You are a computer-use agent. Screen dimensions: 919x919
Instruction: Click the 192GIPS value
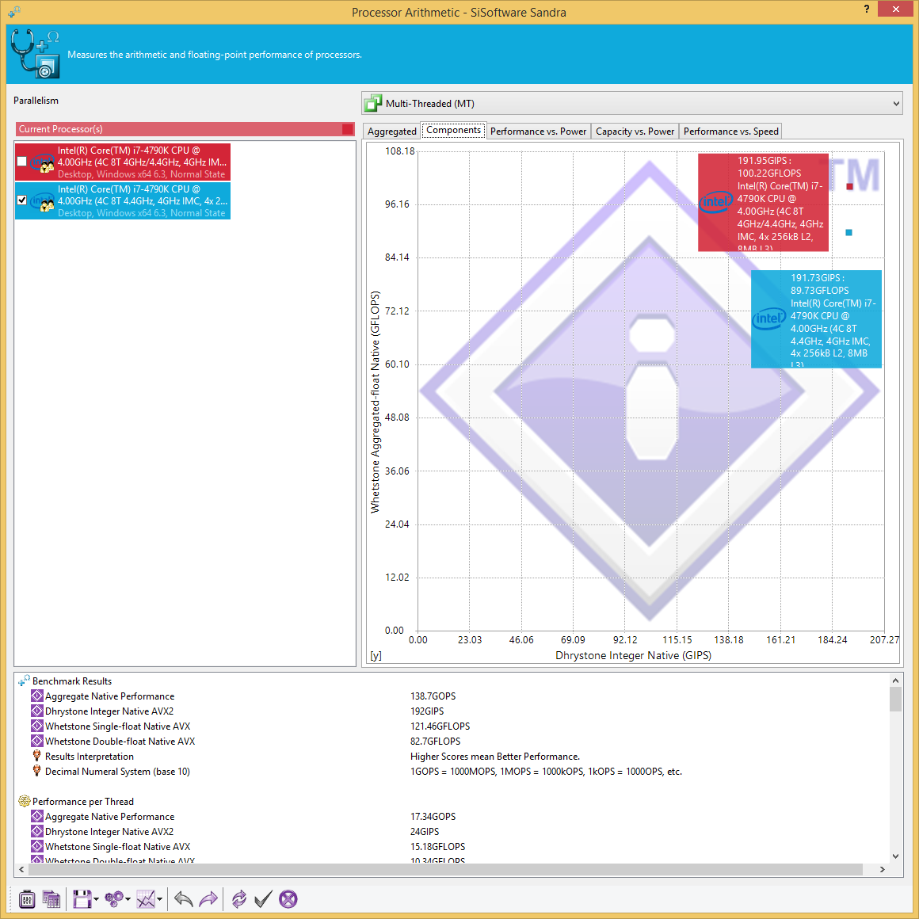coord(427,711)
